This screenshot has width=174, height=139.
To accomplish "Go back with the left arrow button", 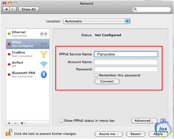I will pyautogui.click(x=6, y=9).
